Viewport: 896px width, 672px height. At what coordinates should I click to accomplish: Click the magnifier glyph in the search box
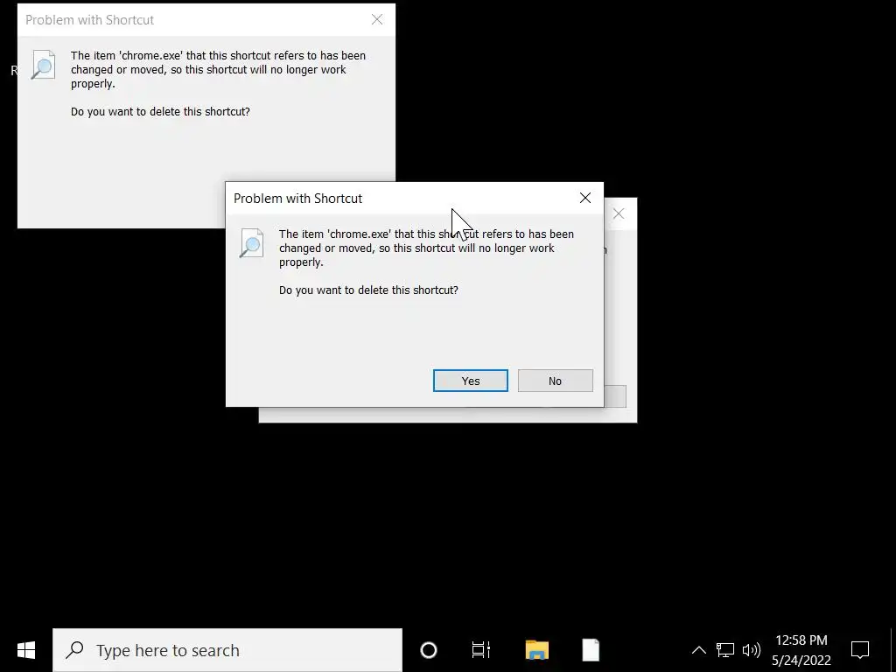[x=75, y=650]
